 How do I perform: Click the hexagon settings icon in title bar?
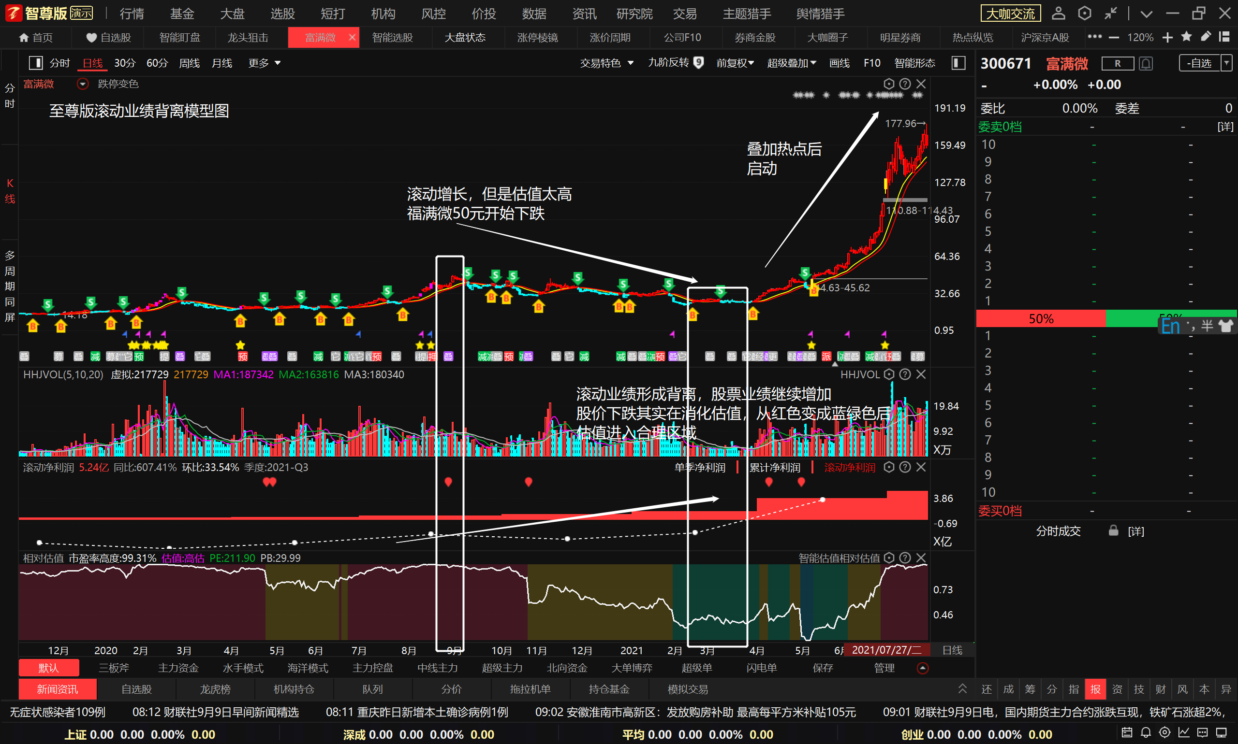click(x=1084, y=13)
